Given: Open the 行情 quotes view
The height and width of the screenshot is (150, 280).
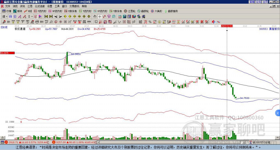Looking at the screenshot, I should click(x=7, y=11).
